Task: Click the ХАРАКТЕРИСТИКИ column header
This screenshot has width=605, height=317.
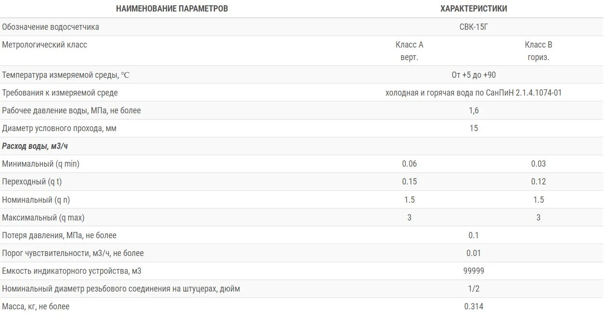Action: click(x=474, y=9)
